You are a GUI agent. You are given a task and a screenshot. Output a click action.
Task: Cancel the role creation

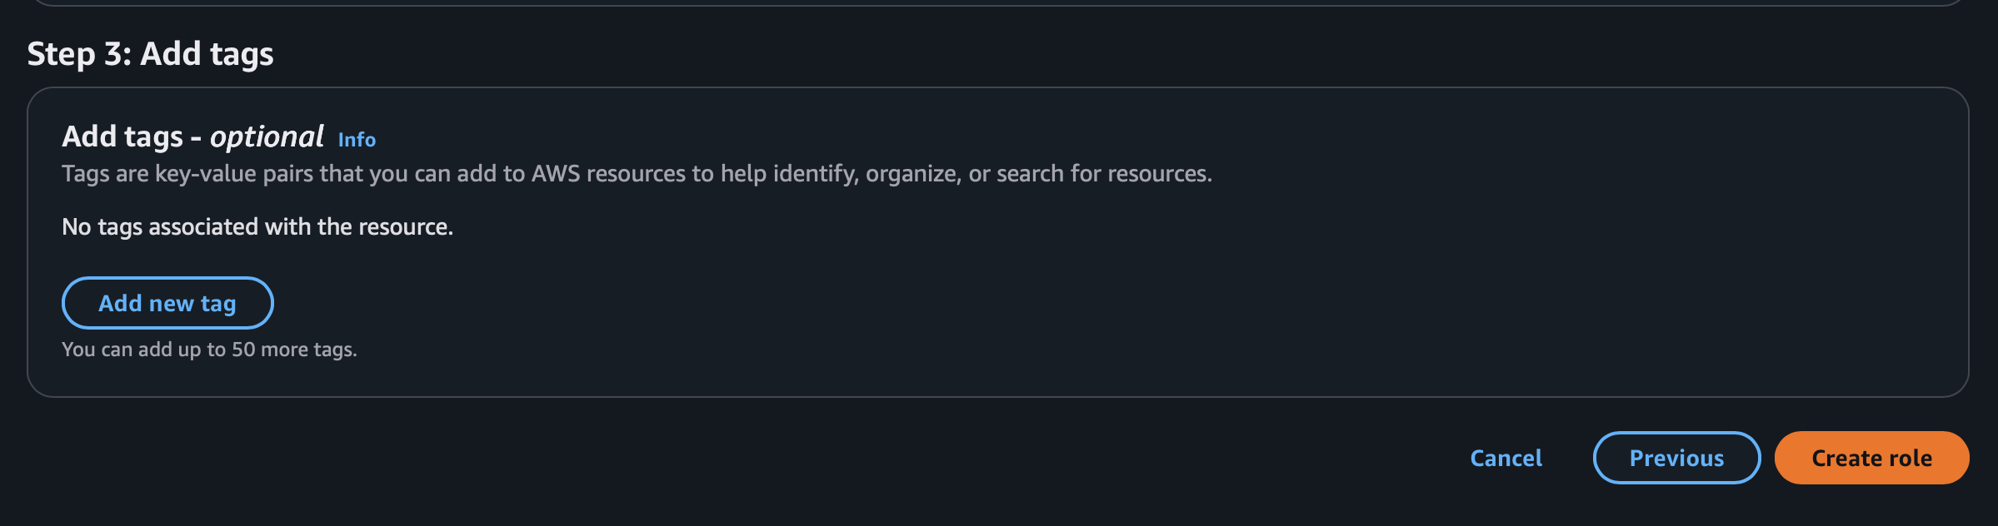pyautogui.click(x=1506, y=458)
